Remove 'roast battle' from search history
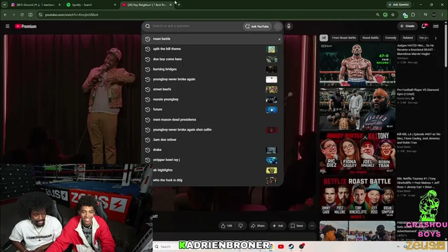 click(279, 39)
